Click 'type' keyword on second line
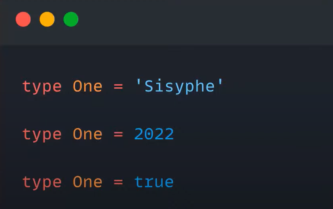The width and height of the screenshot is (333, 209). click(42, 135)
